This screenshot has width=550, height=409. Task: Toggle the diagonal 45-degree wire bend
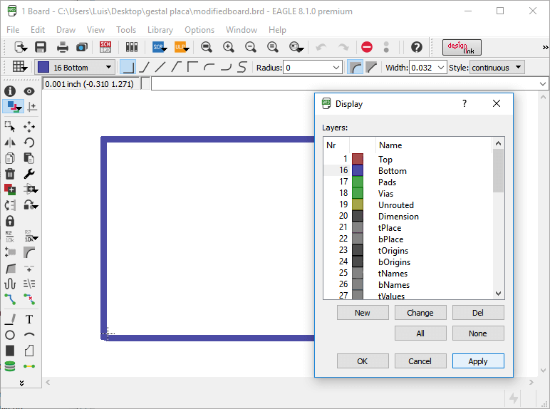[144, 67]
